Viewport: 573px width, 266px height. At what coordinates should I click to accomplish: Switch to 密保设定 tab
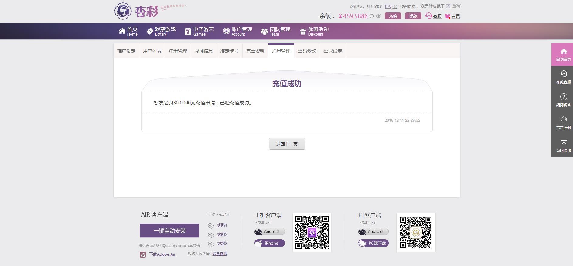point(333,51)
